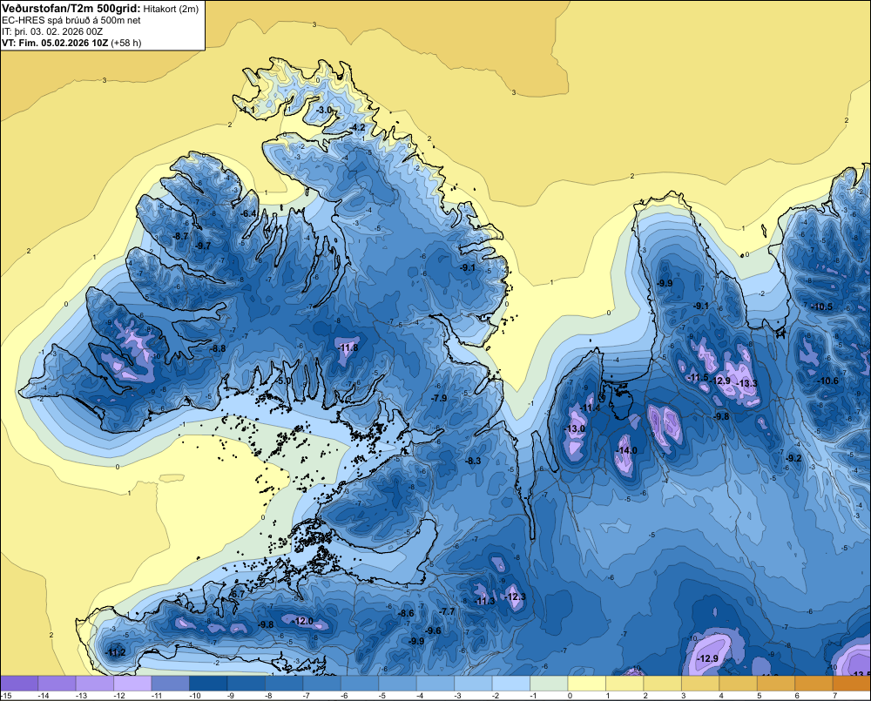The image size is (871, 701).
Task: Click the '7' legend scale label
Action: tap(835, 696)
